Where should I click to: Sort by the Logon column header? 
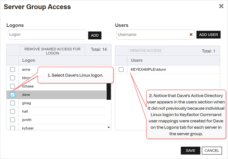pyautogui.click(x=29, y=60)
